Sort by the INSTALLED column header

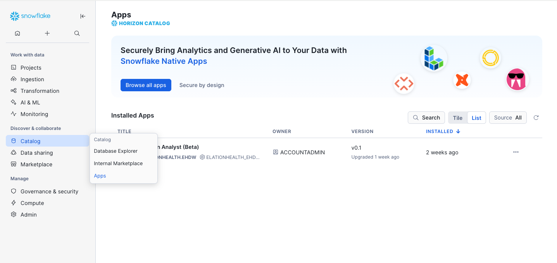443,131
